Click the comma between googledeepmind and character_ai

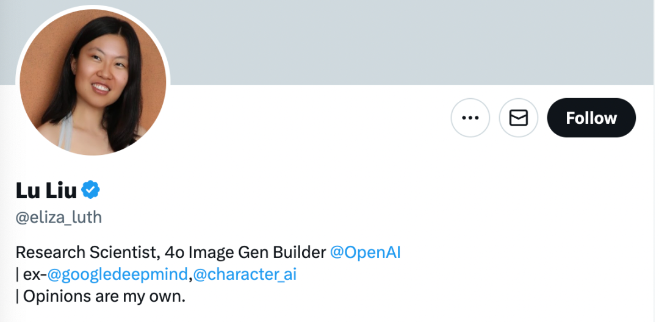click(190, 276)
